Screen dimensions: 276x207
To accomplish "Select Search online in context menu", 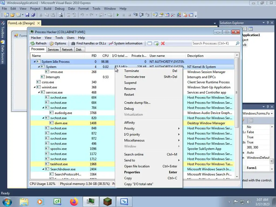I will click(149, 154).
